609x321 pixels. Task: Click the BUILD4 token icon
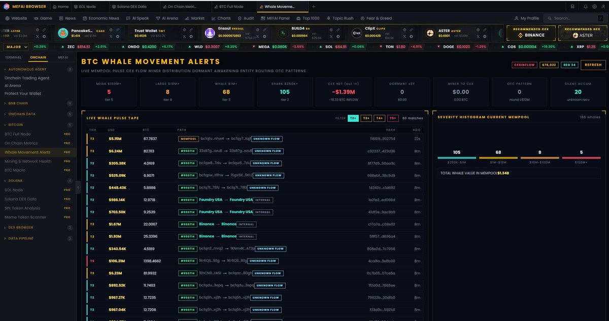(283, 33)
